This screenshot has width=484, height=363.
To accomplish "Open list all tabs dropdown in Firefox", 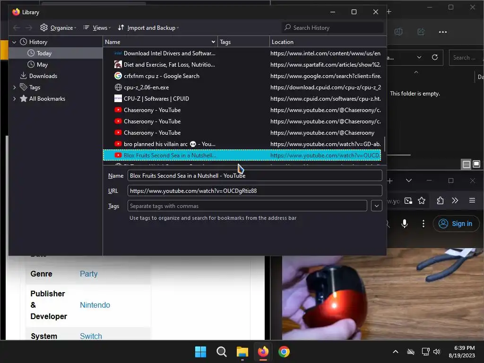I will pyautogui.click(x=409, y=181).
